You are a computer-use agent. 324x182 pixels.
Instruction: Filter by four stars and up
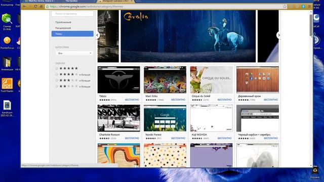(x=73, y=74)
